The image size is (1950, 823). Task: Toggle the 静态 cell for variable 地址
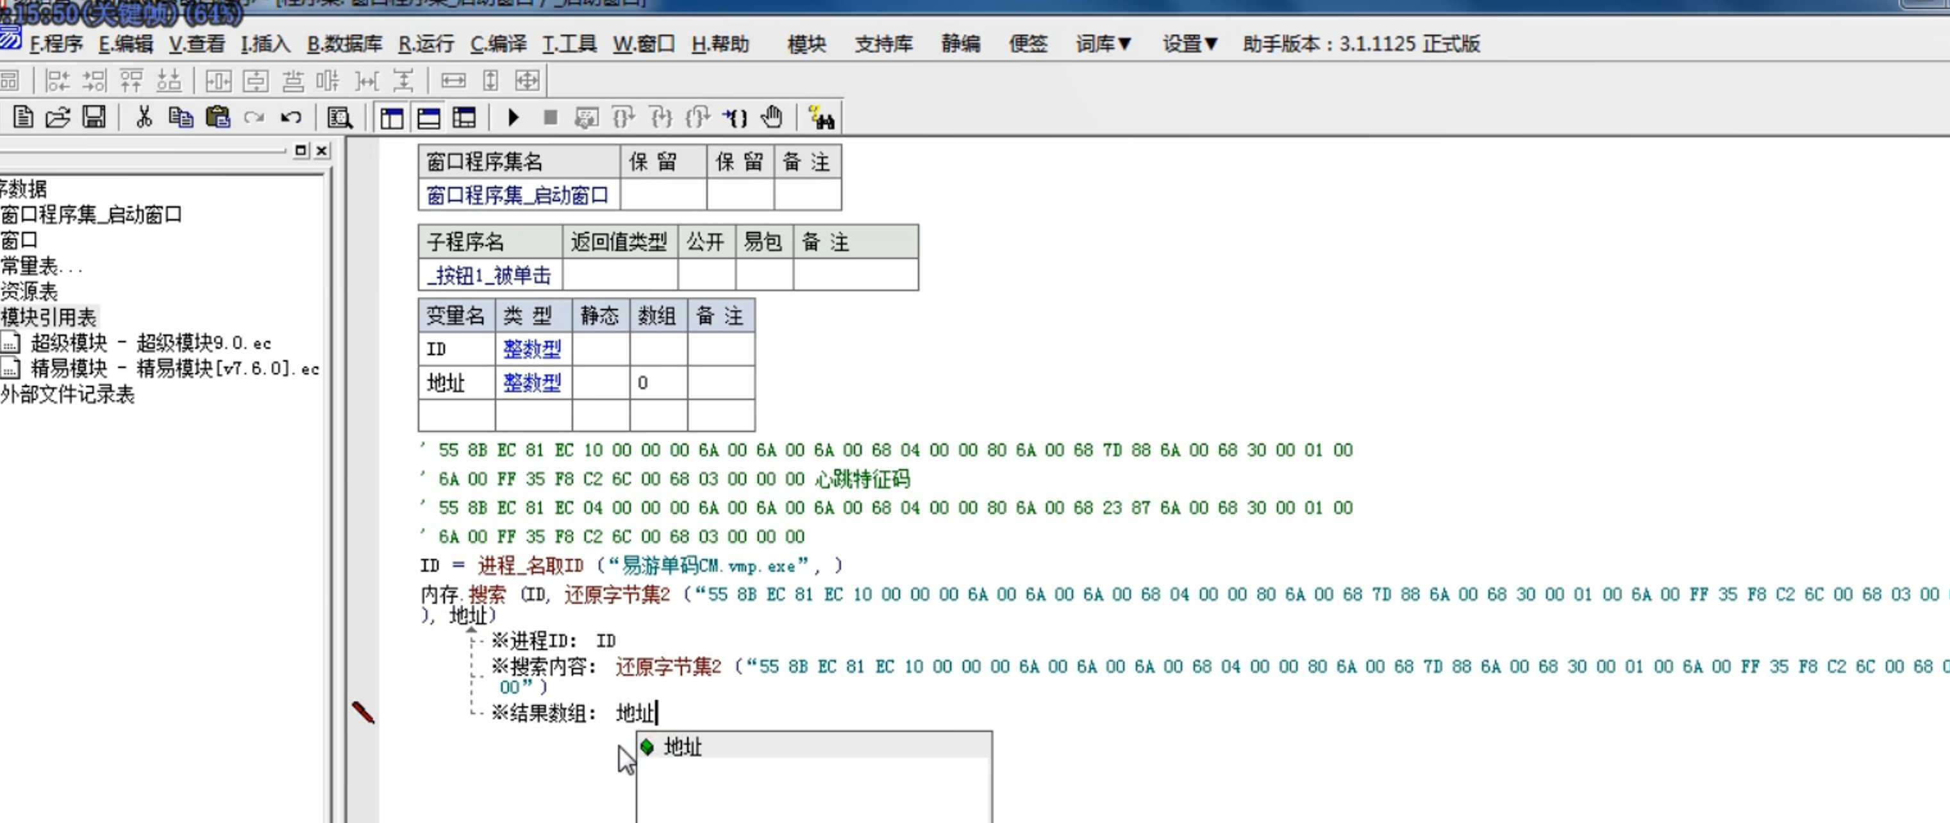[x=600, y=383]
